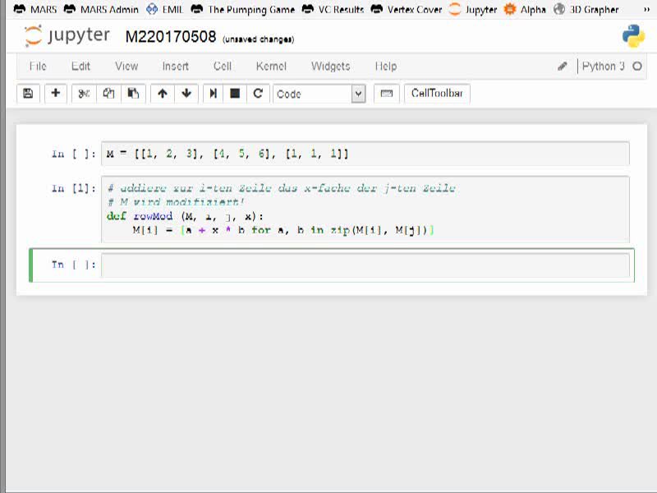
Task: Click the Jupyter logo
Action: 67,35
